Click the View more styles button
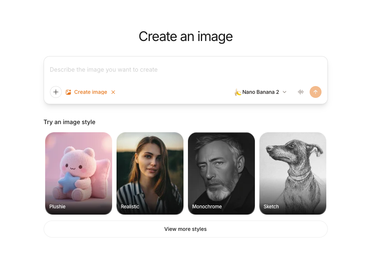 pos(185,229)
